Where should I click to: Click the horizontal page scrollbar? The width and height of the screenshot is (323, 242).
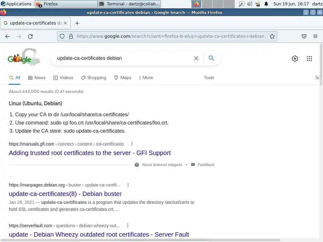140,240
